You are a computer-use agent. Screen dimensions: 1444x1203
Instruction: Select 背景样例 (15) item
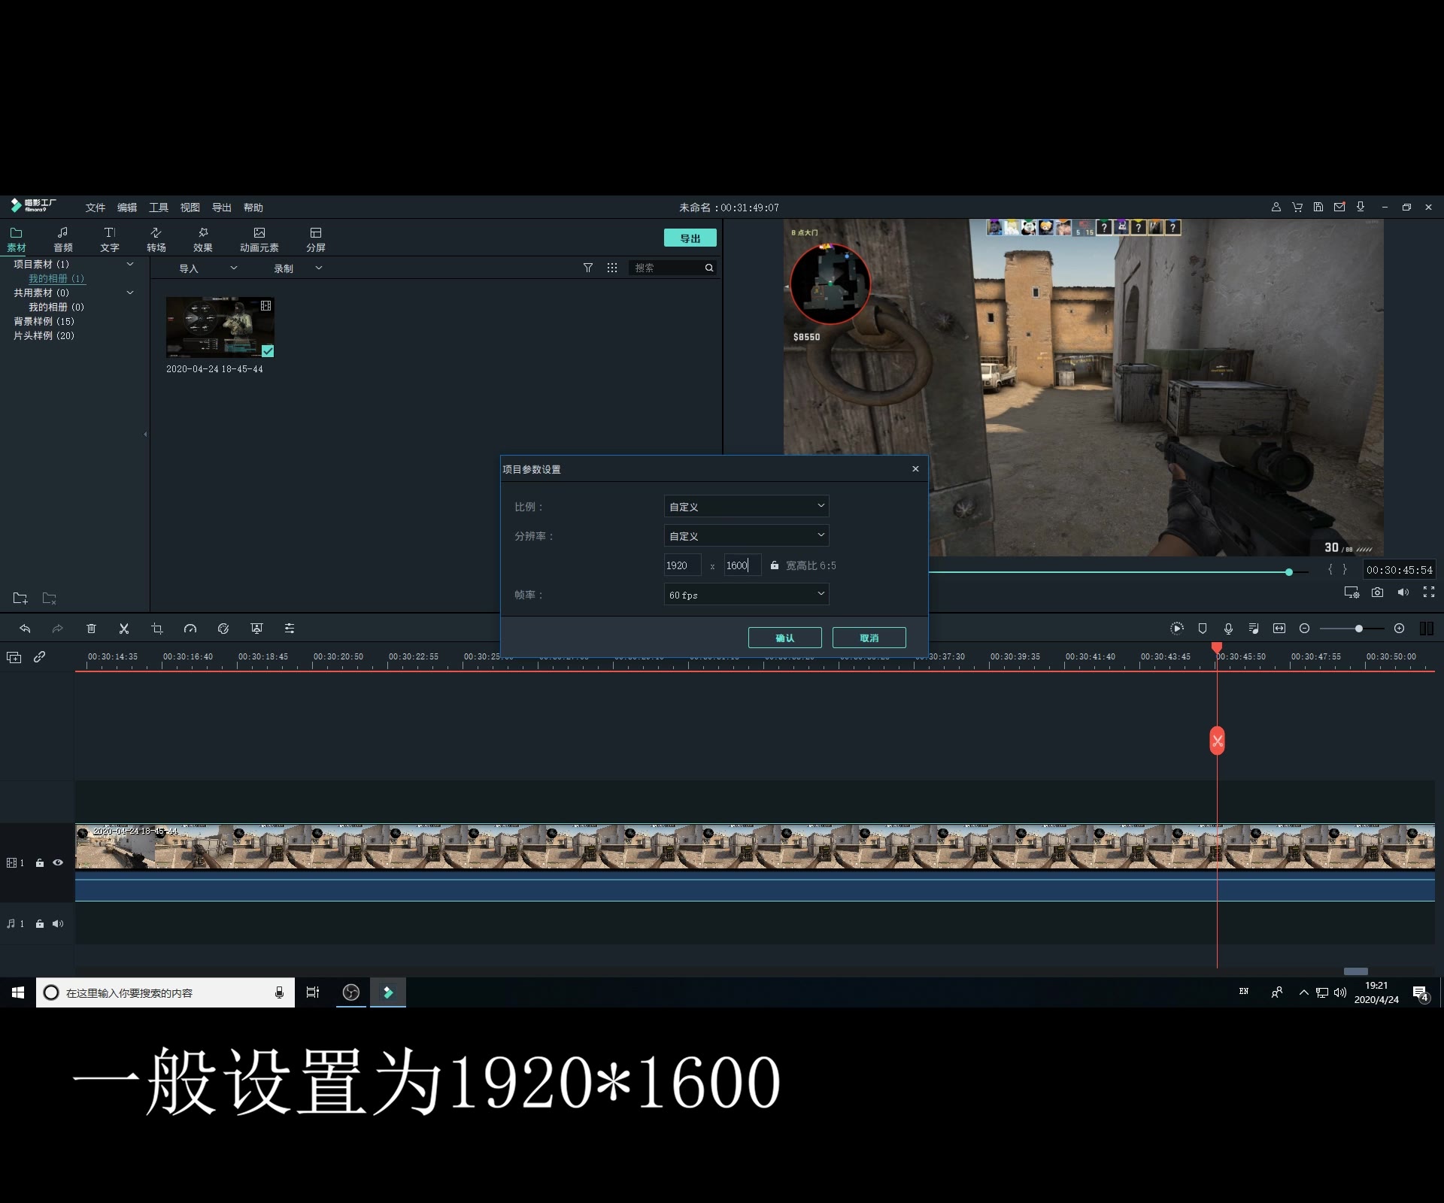click(44, 321)
